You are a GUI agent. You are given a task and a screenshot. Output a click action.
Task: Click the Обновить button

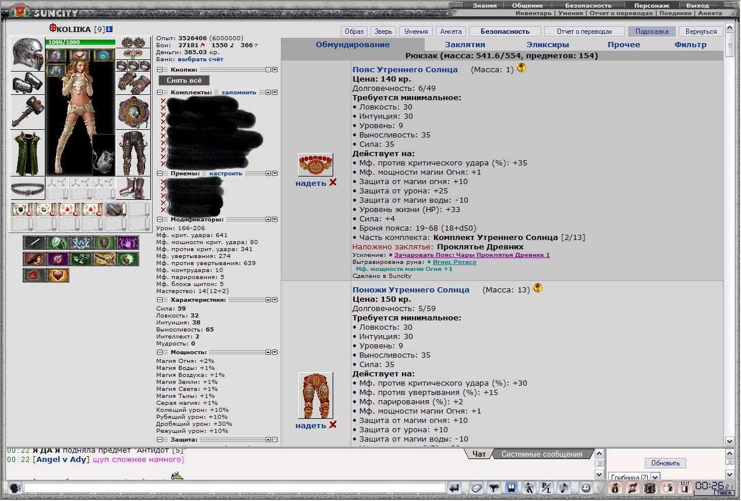coord(665,463)
